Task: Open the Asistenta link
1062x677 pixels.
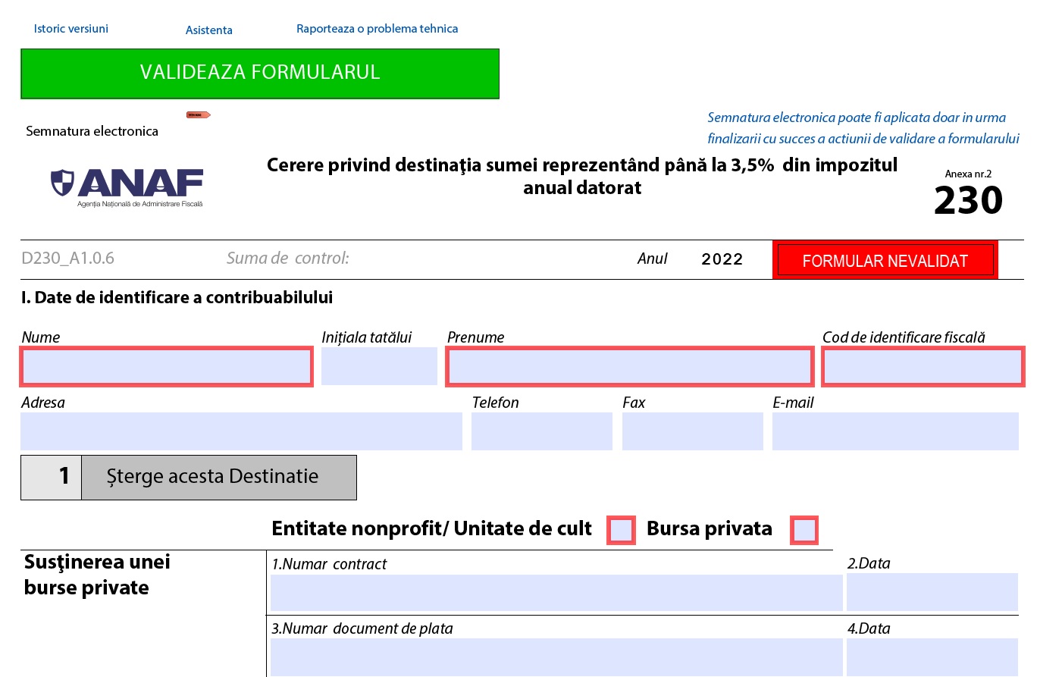Action: click(x=208, y=30)
